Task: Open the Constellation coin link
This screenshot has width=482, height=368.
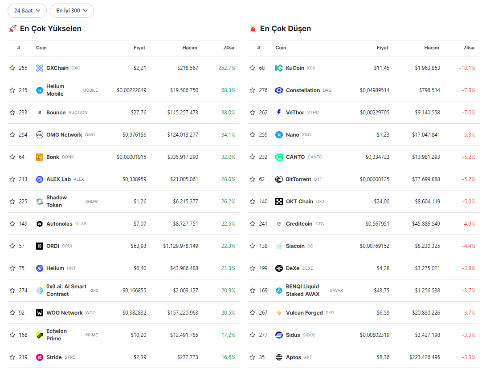Action: [x=302, y=90]
